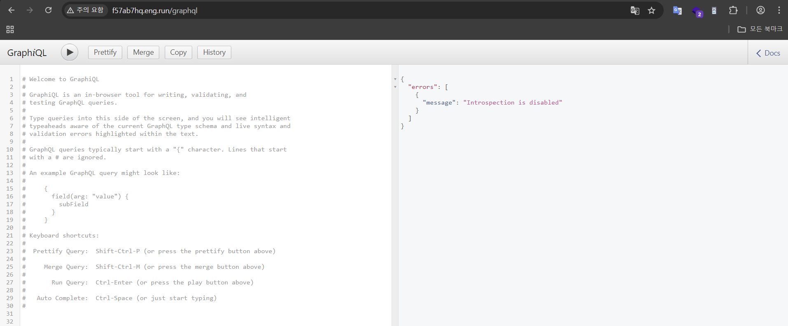
Task: Open the Chrome three-dot menu
Action: [779, 10]
